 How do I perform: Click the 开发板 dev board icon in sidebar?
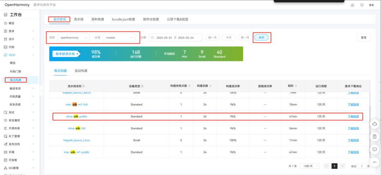click(x=5, y=160)
